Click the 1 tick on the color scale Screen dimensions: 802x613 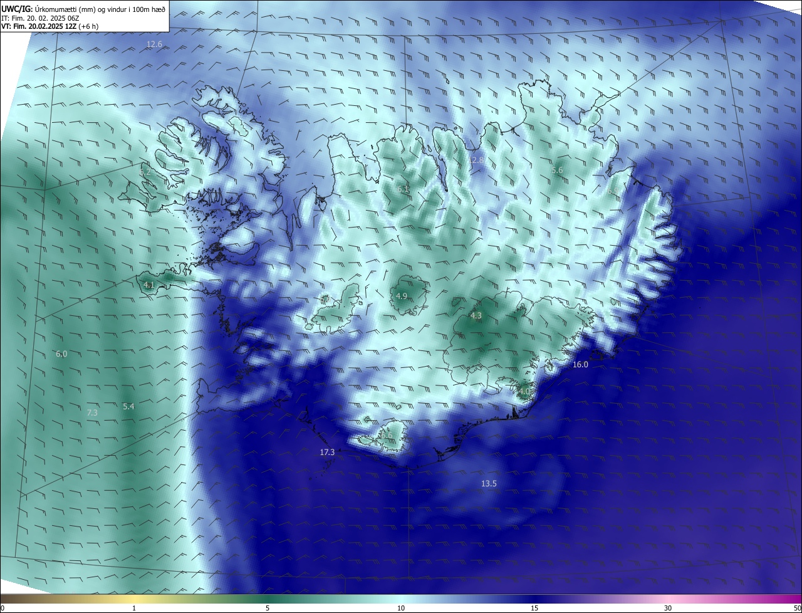pyautogui.click(x=134, y=609)
